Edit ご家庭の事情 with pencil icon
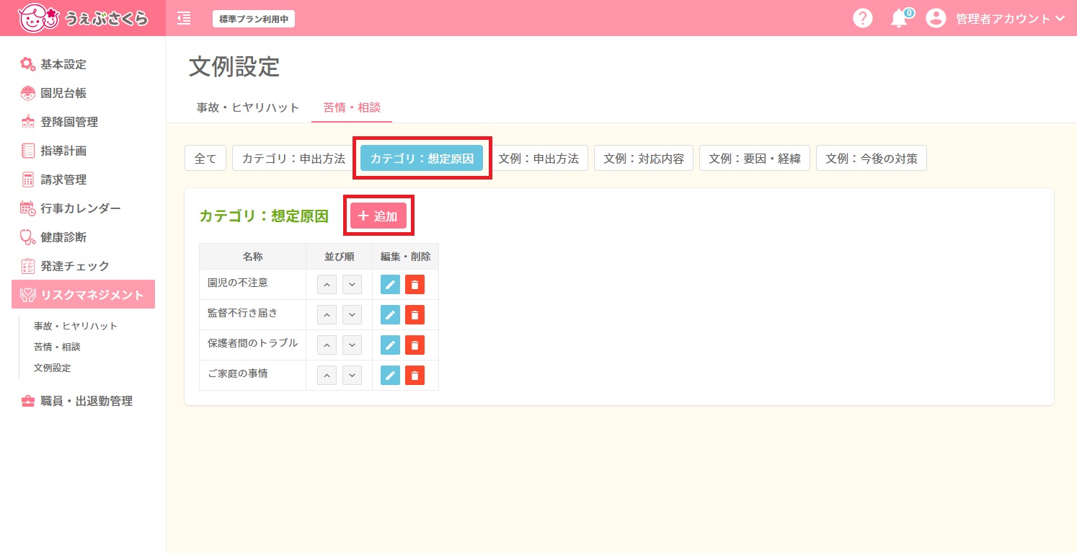 (x=390, y=376)
